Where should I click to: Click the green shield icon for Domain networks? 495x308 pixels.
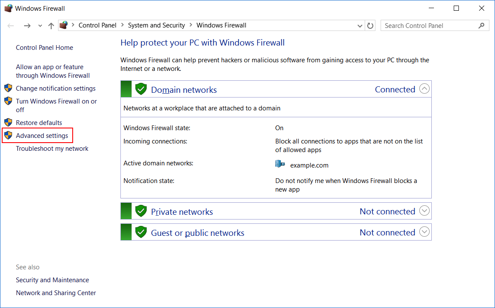tap(141, 89)
